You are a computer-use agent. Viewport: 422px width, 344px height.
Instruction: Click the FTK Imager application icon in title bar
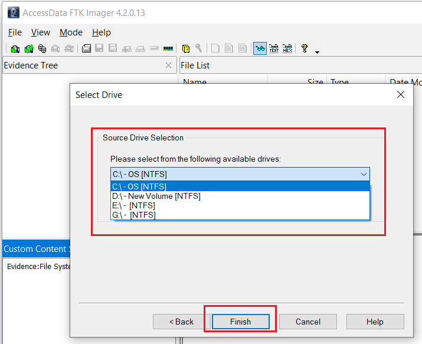pyautogui.click(x=13, y=12)
